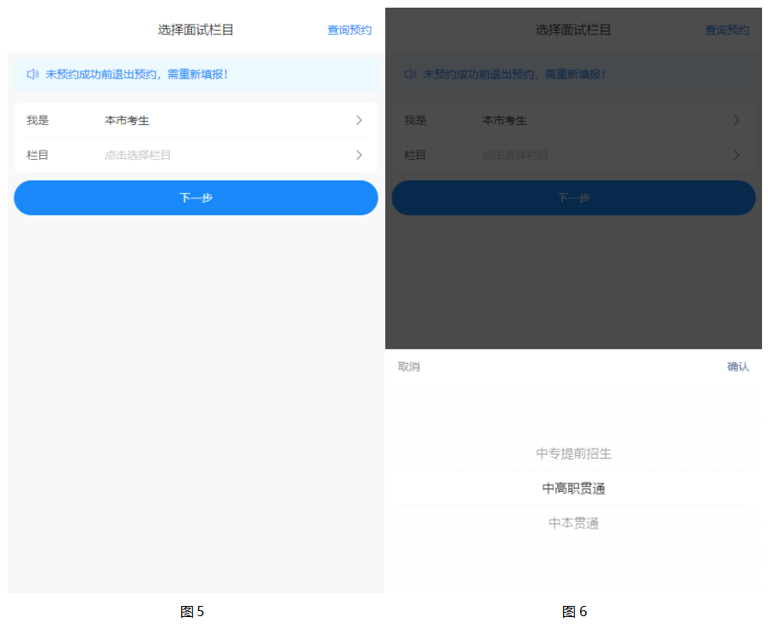The image size is (768, 640).
Task: Click speaker icon in left notice banner
Action: 32,75
